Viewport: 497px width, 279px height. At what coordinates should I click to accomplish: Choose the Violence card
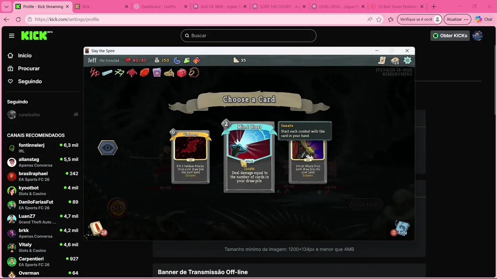pyautogui.click(x=191, y=157)
